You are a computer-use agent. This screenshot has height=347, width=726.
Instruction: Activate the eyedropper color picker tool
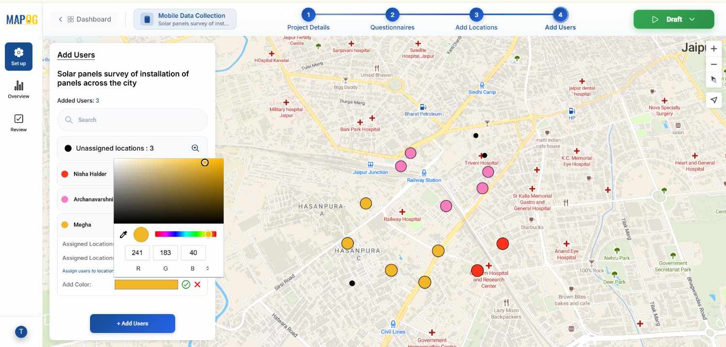(123, 235)
